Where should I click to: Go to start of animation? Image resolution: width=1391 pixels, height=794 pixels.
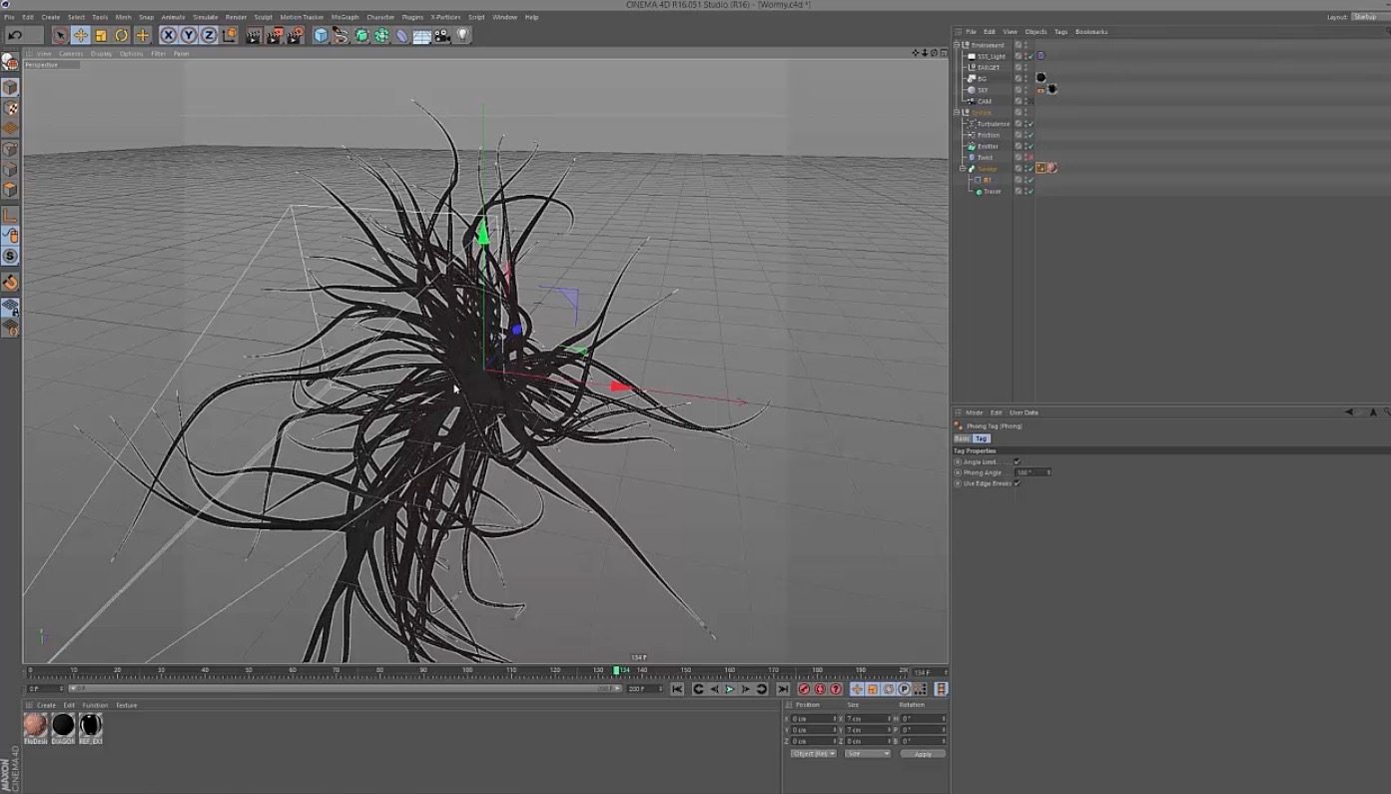click(x=677, y=689)
